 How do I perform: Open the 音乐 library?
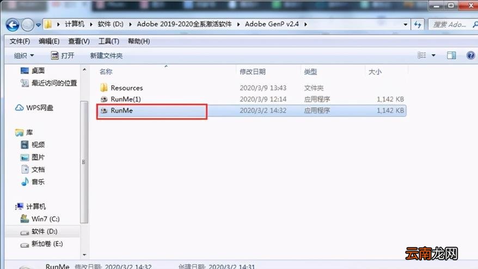32,182
